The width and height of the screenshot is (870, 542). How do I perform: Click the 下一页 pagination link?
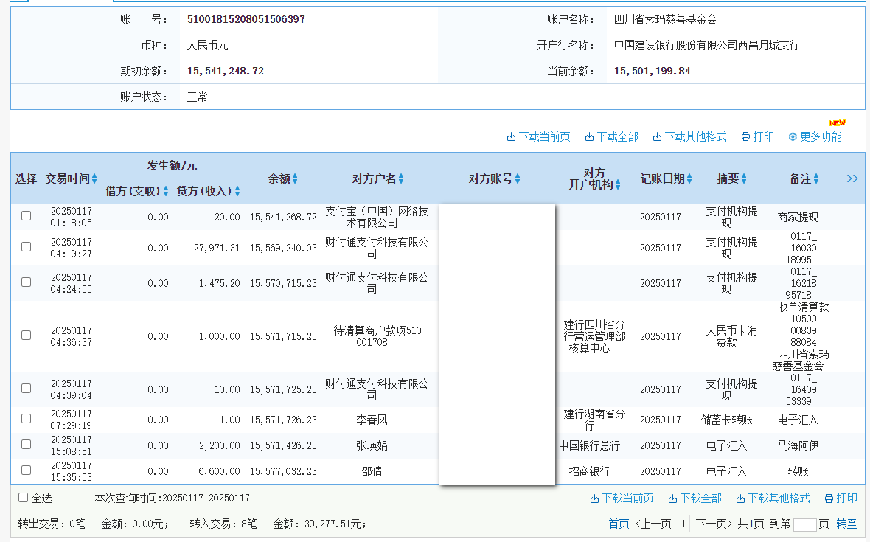coord(714,524)
